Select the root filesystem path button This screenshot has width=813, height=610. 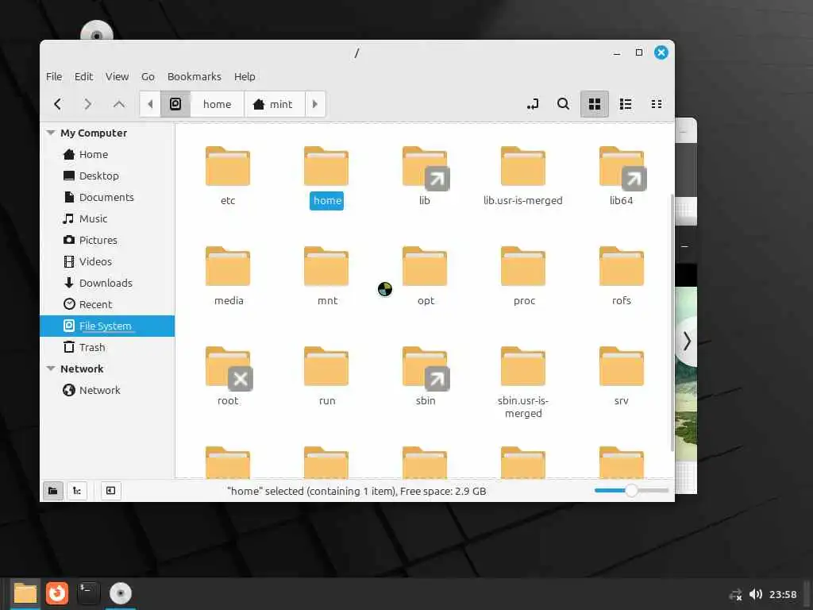pos(175,104)
